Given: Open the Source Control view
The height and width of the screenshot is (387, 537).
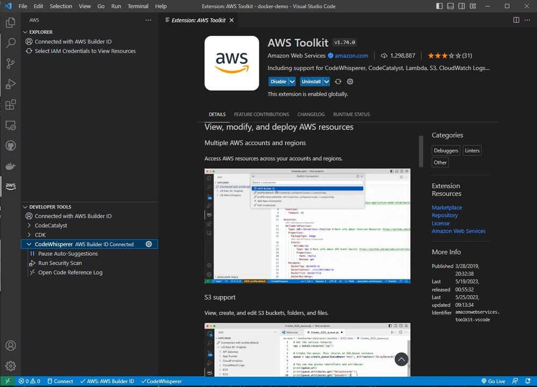Looking at the screenshot, I should [x=10, y=63].
